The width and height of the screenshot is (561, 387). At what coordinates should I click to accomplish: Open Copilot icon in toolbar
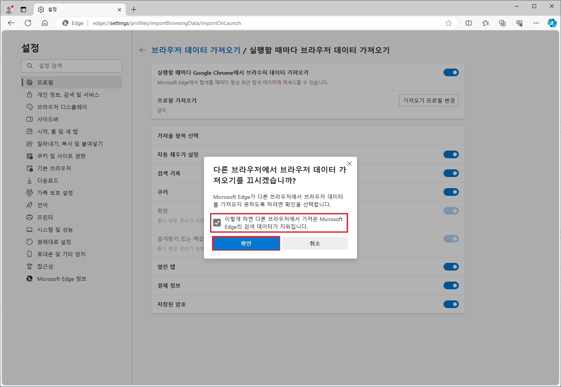coord(552,23)
